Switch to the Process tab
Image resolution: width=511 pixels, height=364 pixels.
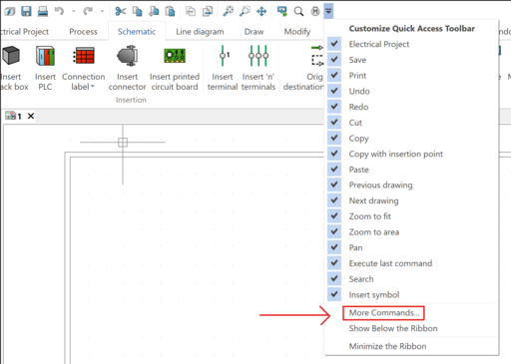pos(83,32)
